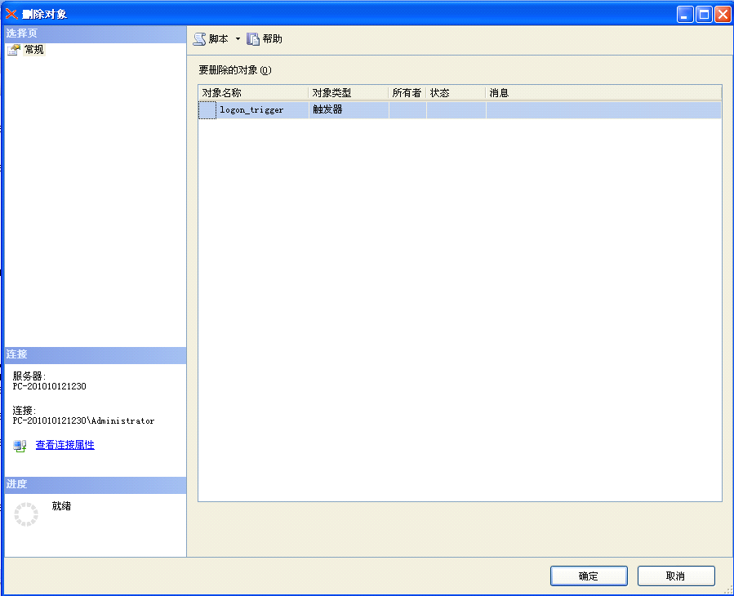Screen dimensions: 734x596
Task: Sort by 对象名称 column header
Action: [x=253, y=93]
